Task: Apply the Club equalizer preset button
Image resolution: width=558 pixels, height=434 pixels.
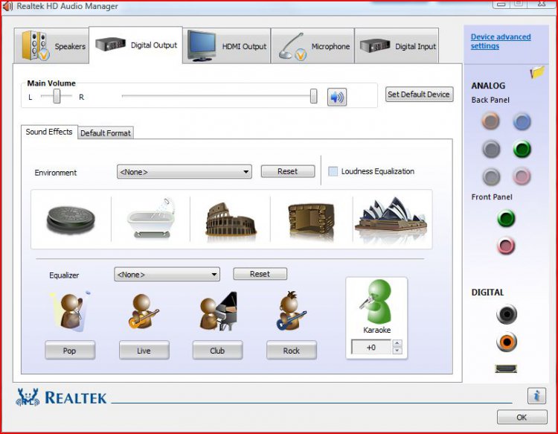Action: coord(217,351)
